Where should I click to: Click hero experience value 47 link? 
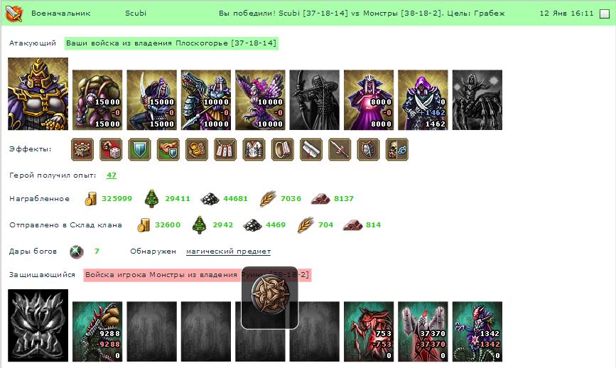click(112, 175)
